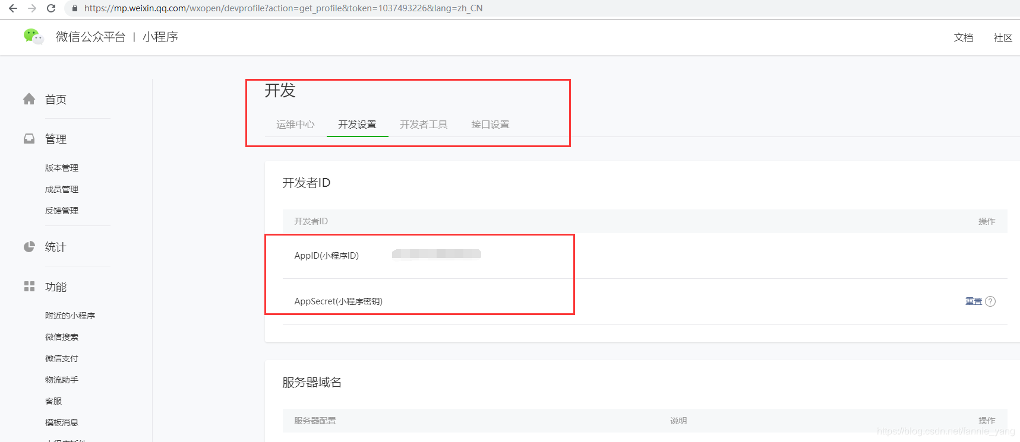This screenshot has width=1020, height=442.
Task: Click the 开发者ID section heading
Action: click(307, 183)
